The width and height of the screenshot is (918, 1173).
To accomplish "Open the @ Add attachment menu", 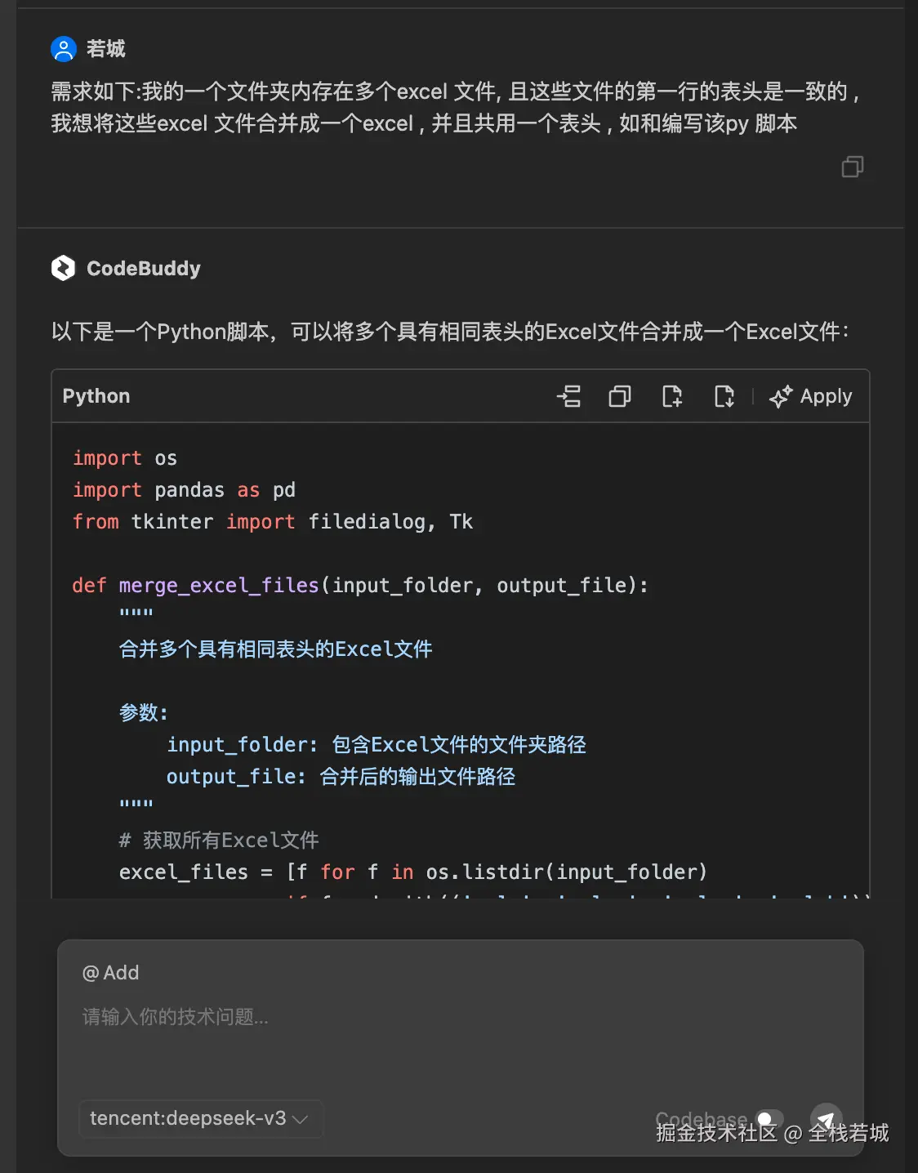I will 110,972.
